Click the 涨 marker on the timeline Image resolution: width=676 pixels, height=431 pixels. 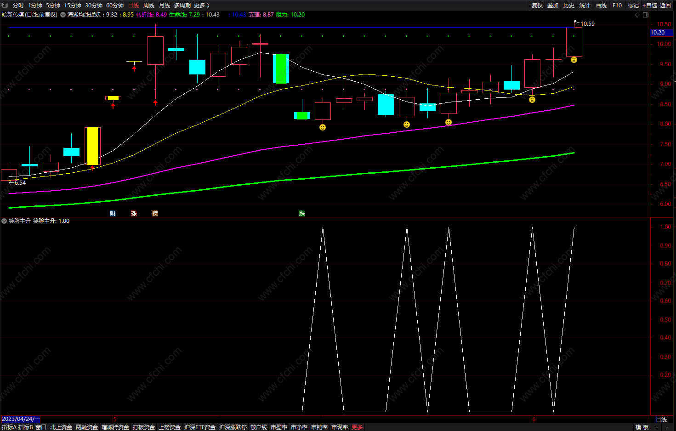click(134, 214)
